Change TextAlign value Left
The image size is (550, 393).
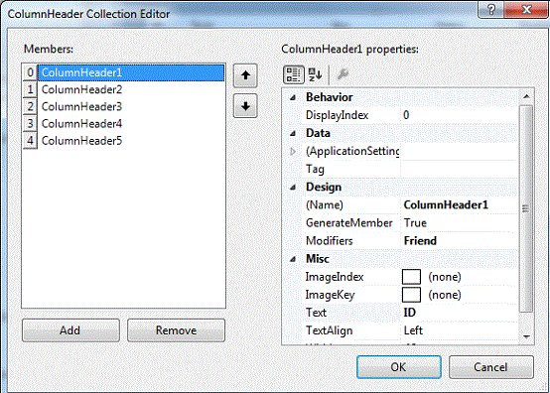point(459,330)
